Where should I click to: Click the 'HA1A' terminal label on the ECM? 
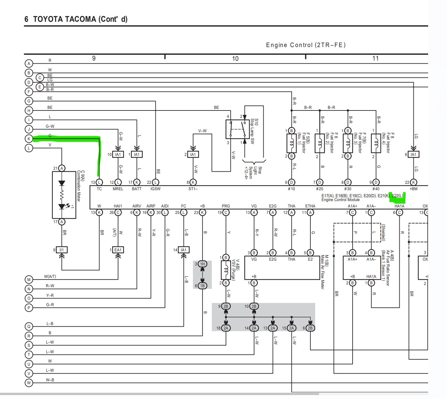pos(399,206)
